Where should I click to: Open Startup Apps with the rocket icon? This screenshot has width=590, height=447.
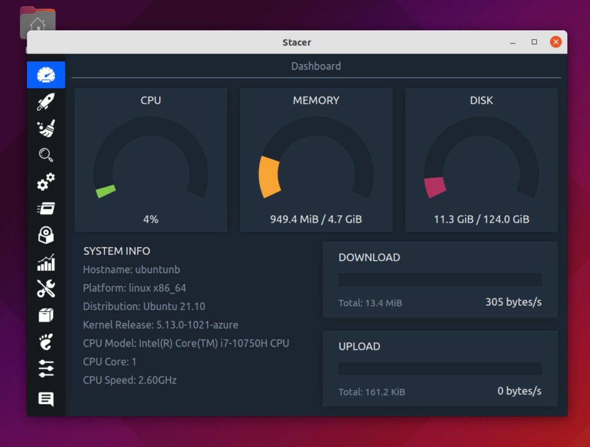pos(46,101)
